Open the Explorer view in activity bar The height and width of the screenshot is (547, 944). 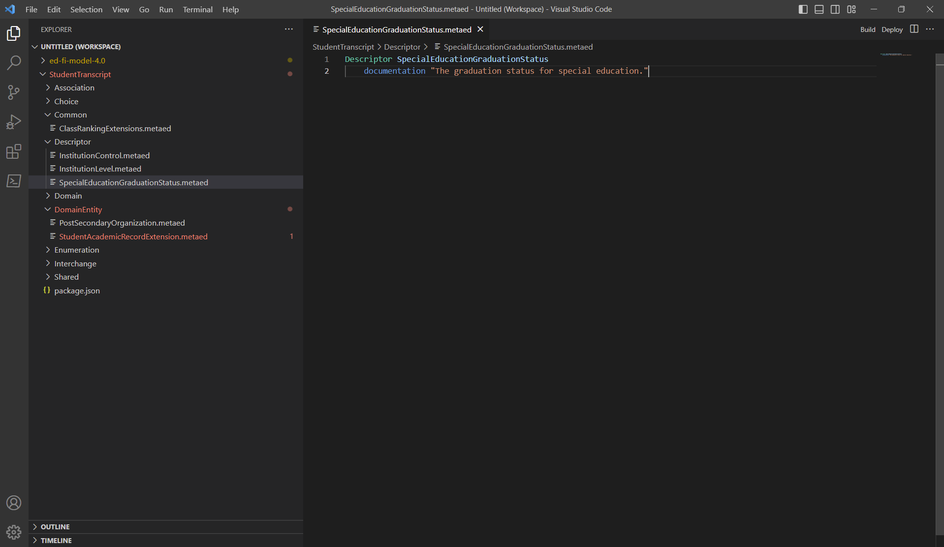(x=14, y=33)
